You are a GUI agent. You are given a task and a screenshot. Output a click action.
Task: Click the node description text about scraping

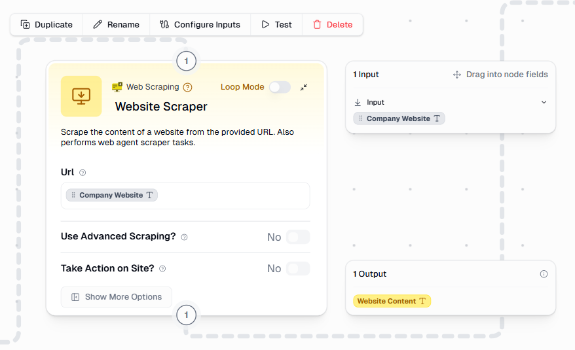pos(177,137)
